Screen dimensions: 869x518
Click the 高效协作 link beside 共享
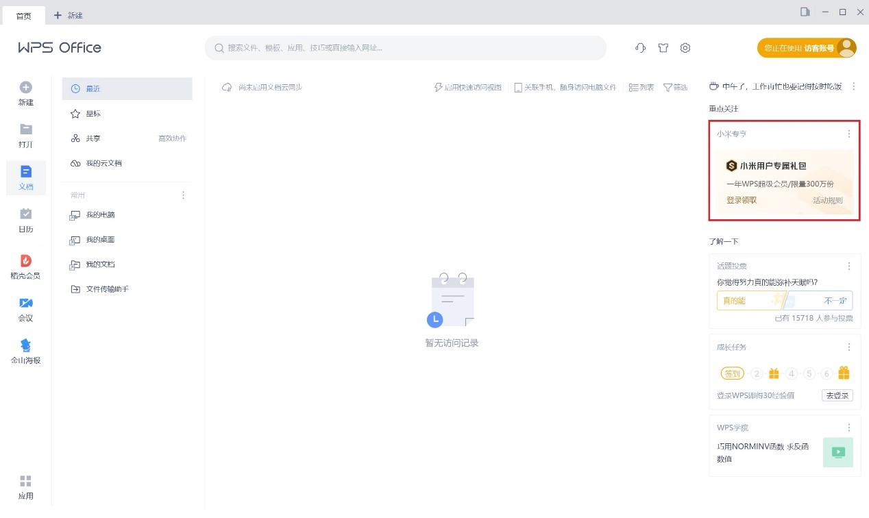(x=172, y=138)
